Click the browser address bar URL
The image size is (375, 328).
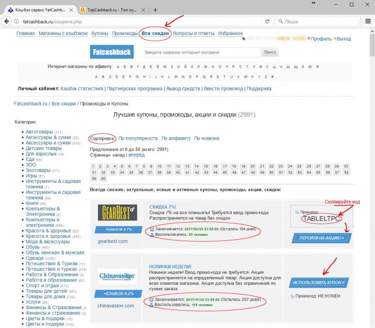click(x=52, y=22)
